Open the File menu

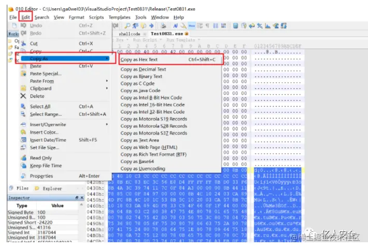(x=13, y=17)
